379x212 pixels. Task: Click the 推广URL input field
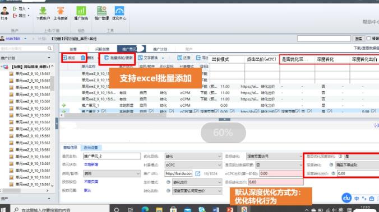(x=179, y=173)
